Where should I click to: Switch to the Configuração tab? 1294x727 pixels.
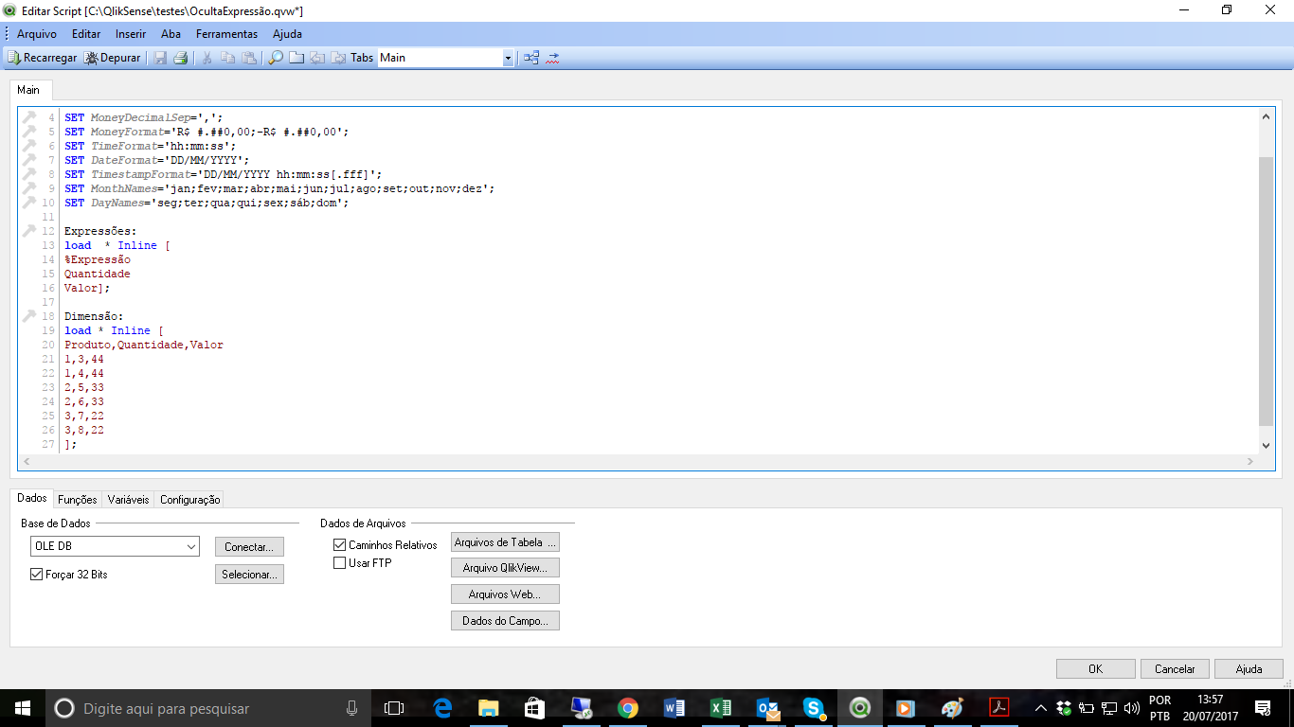point(189,500)
